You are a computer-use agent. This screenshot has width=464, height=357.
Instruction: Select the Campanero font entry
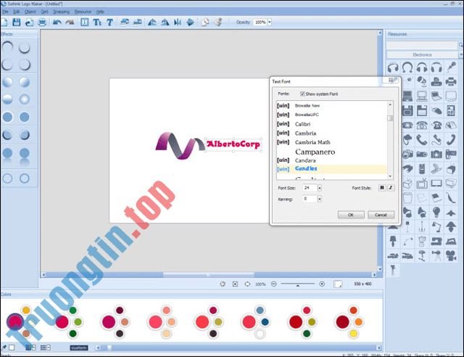tap(331, 152)
